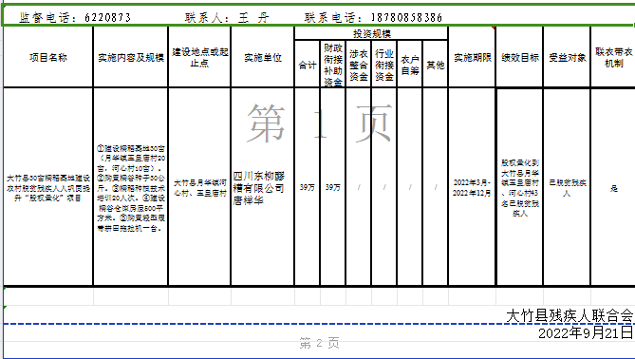This screenshot has height=359, width=635.
Task: Select the 涉农整合资金 header cell
Action: 359,64
